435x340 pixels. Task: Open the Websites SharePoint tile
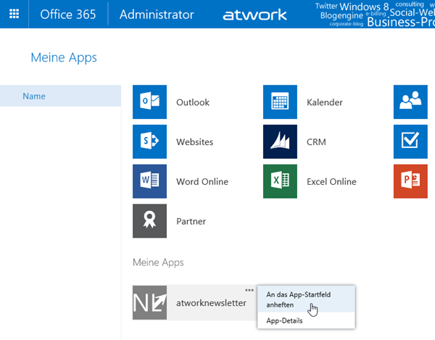150,141
